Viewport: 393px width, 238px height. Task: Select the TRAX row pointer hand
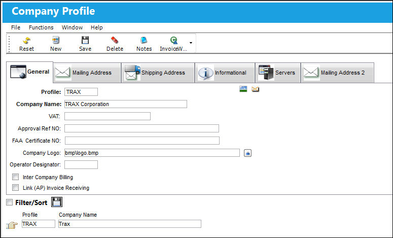(x=12, y=225)
